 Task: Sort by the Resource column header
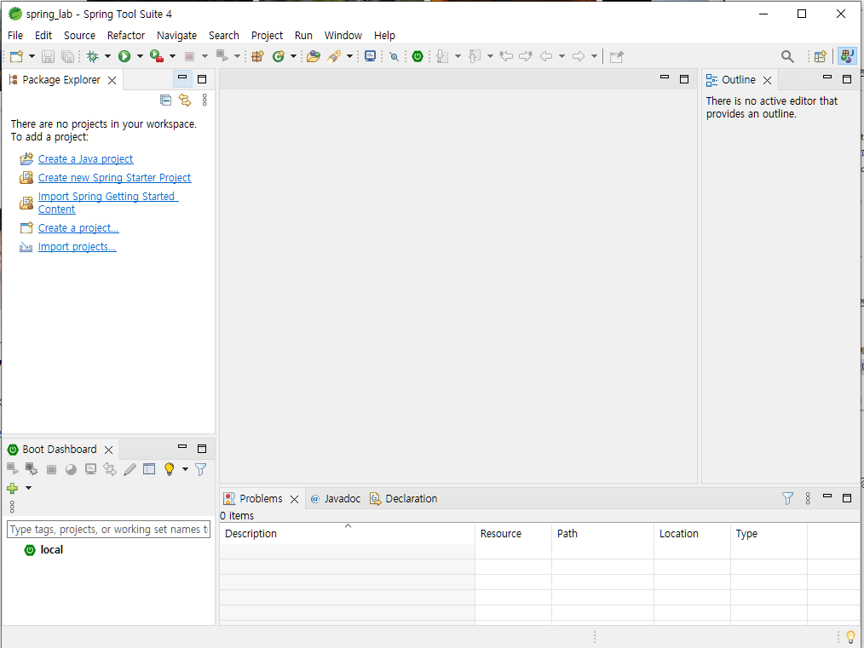point(513,534)
